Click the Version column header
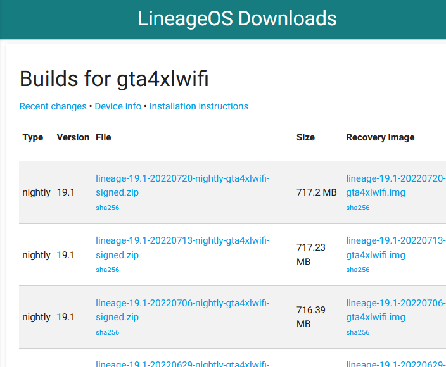The width and height of the screenshot is (446, 367). click(73, 137)
